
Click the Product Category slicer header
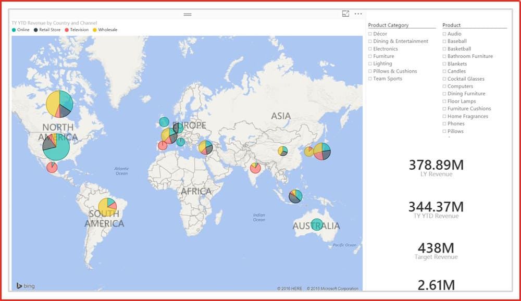[388, 25]
